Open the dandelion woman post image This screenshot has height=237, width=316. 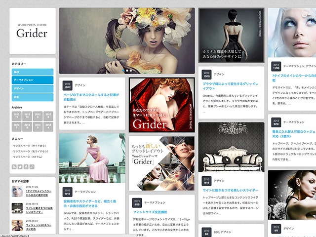coord(292,195)
